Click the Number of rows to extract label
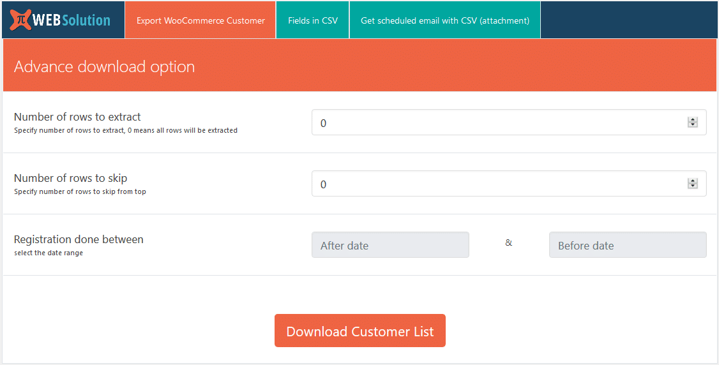The width and height of the screenshot is (719, 365). pyautogui.click(x=77, y=117)
